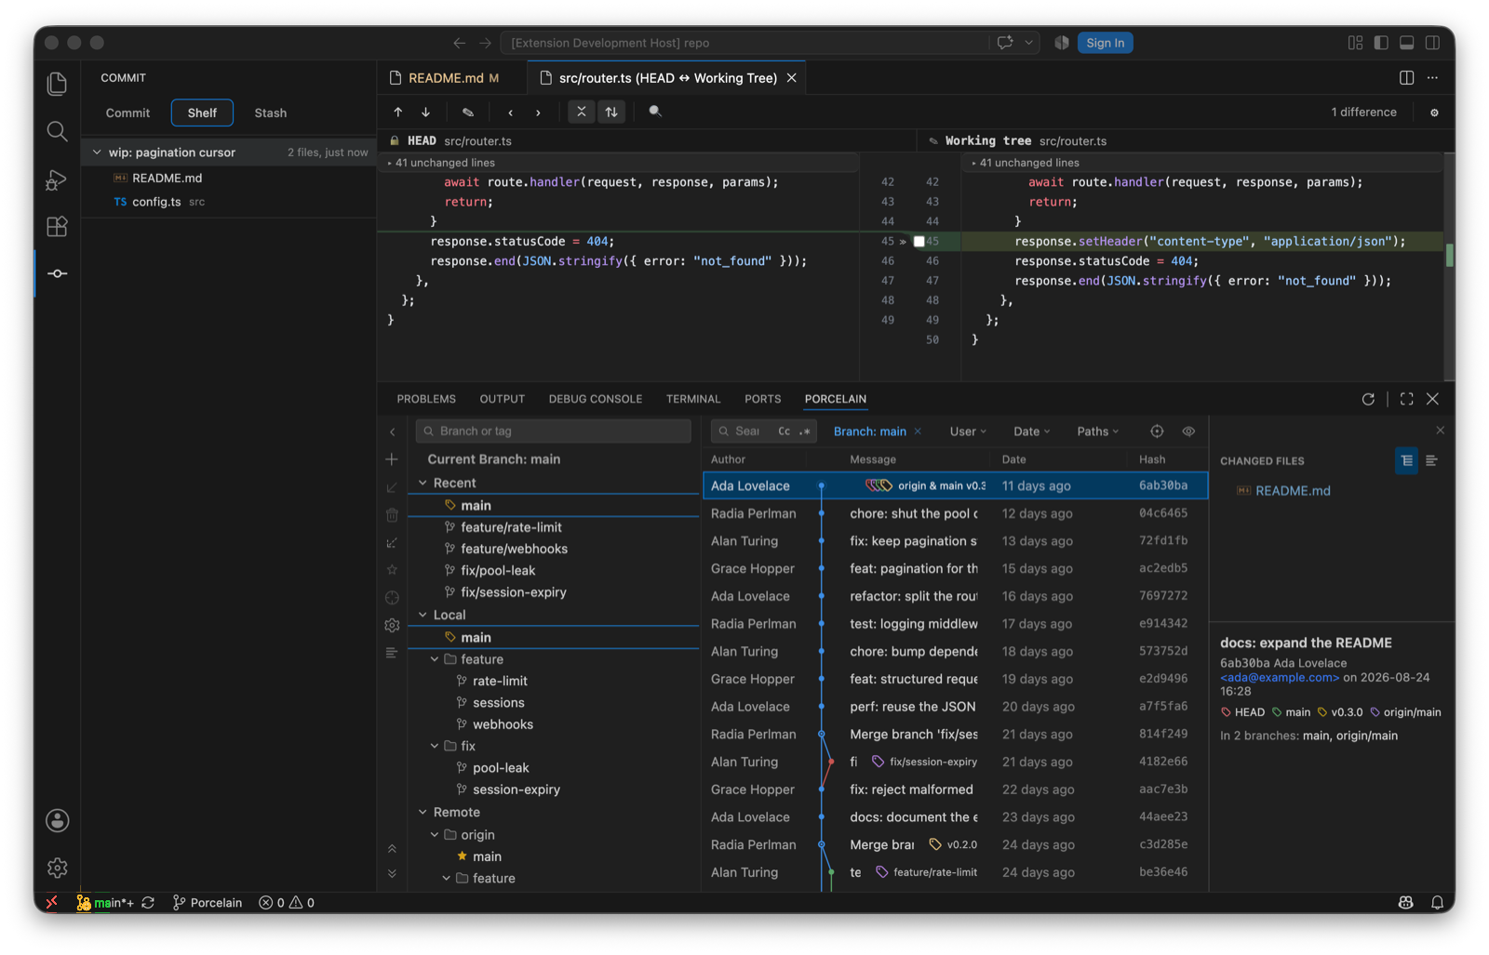
Task: Collapse the Recent branches group
Action: coord(423,484)
